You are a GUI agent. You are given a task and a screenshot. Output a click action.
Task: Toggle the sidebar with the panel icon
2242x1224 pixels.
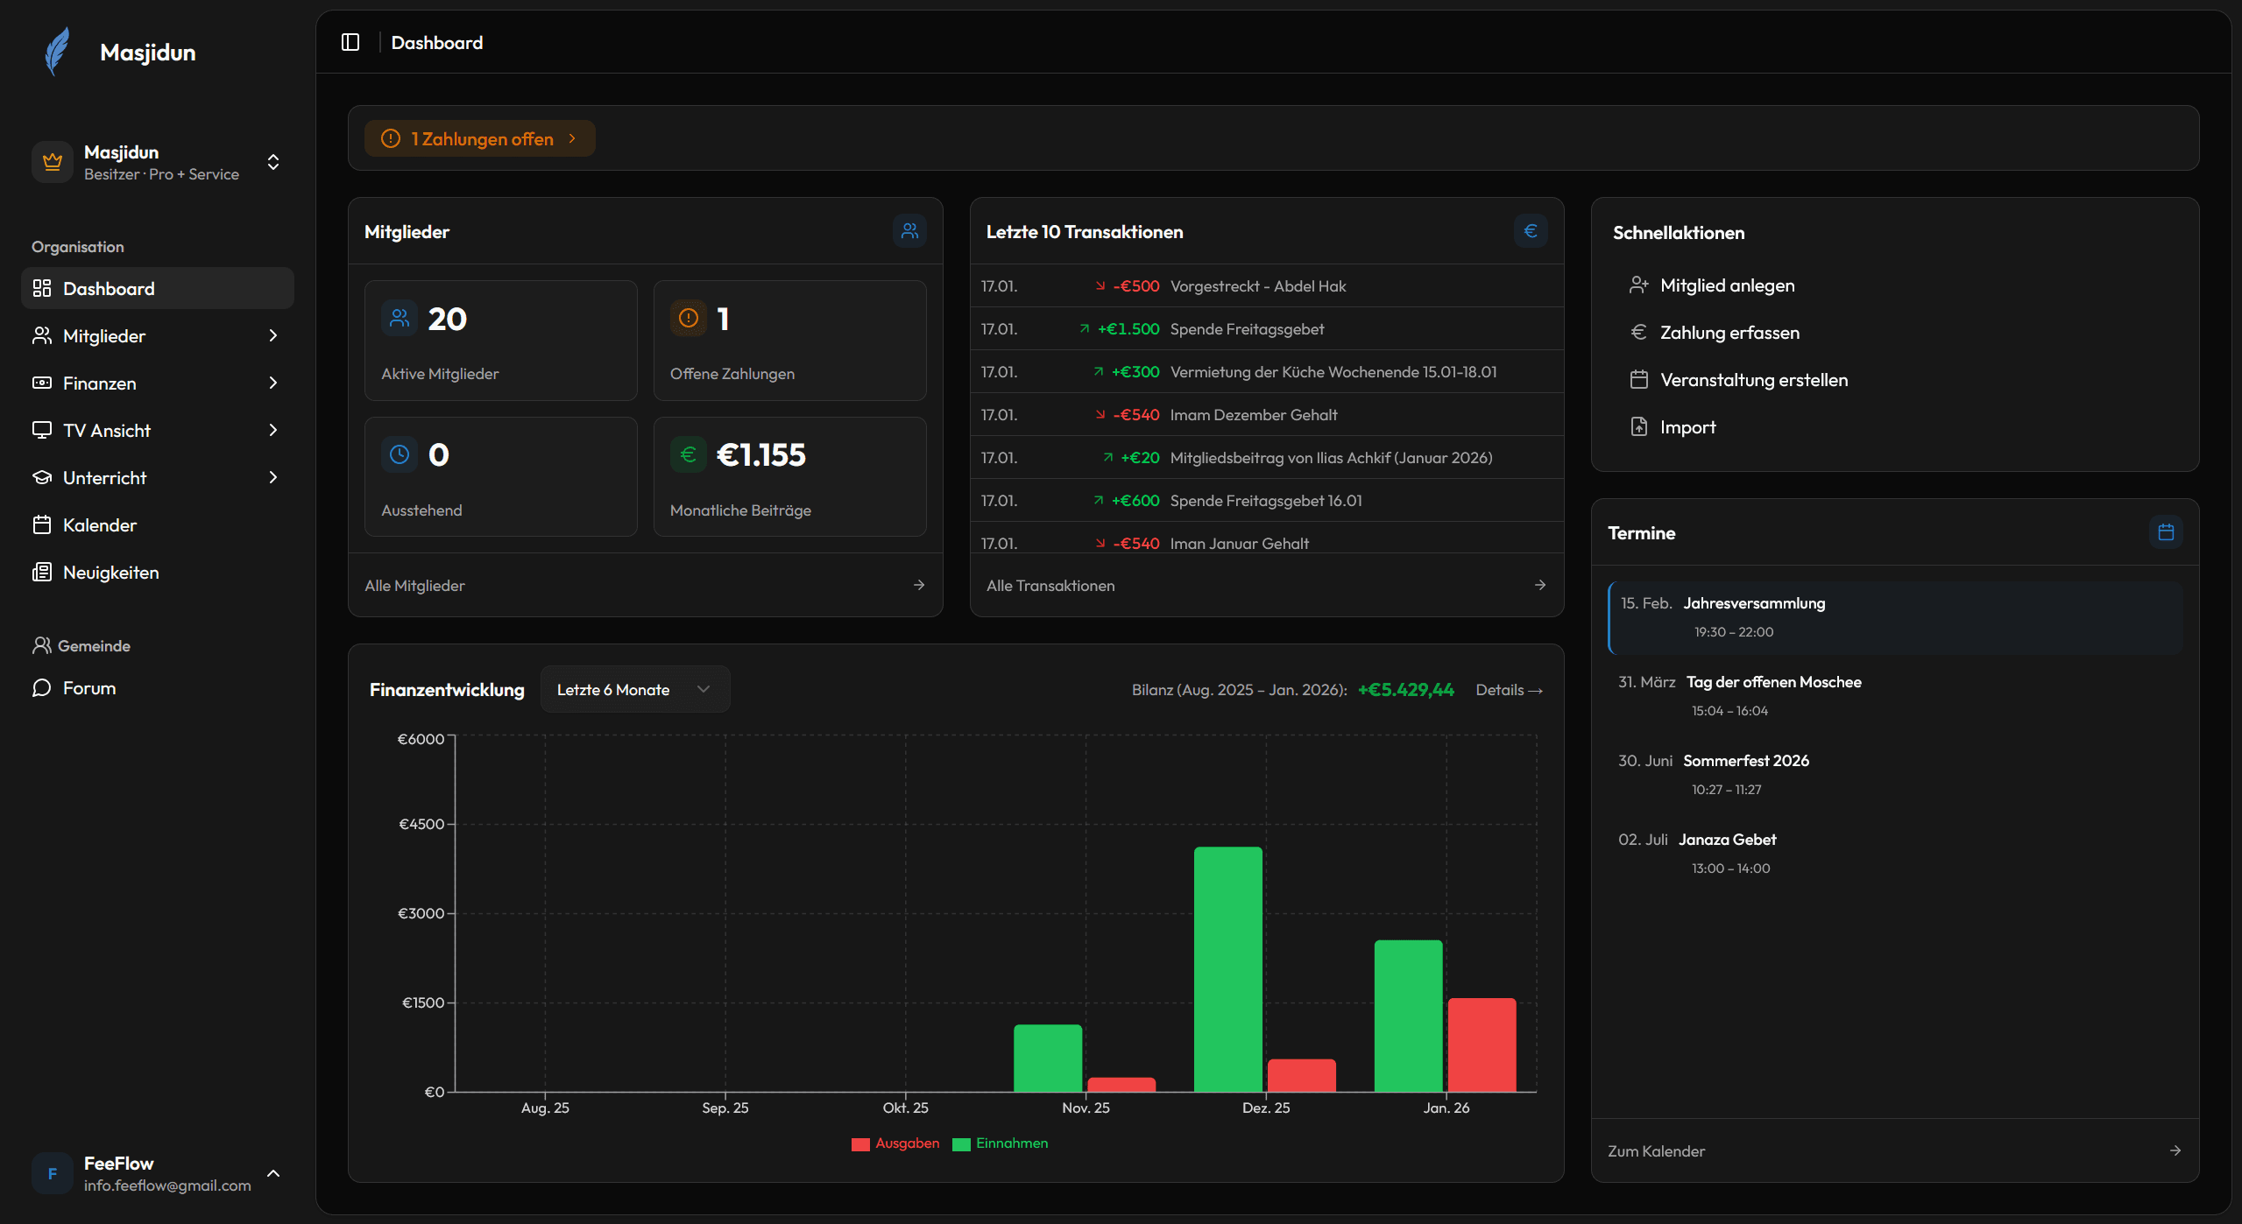pyautogui.click(x=350, y=42)
